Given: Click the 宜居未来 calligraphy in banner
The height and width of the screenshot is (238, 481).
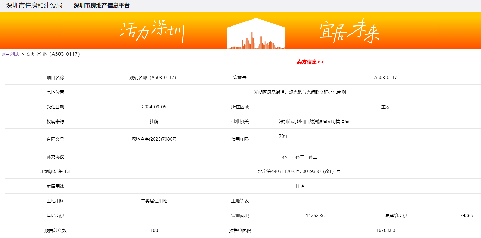Looking at the screenshot, I should 349,31.
